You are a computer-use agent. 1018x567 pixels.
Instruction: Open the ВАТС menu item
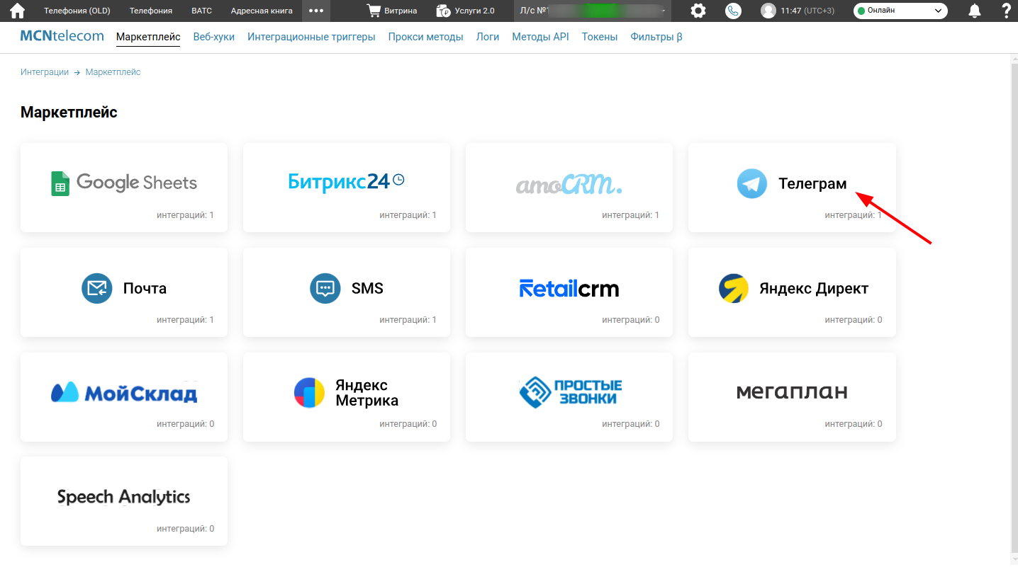point(202,11)
